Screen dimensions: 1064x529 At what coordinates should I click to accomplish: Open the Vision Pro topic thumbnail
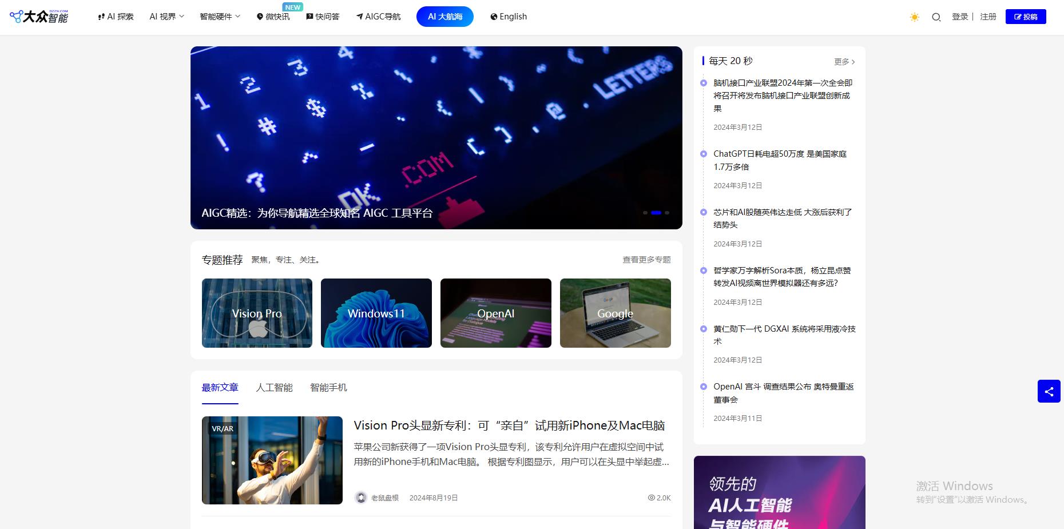point(256,313)
